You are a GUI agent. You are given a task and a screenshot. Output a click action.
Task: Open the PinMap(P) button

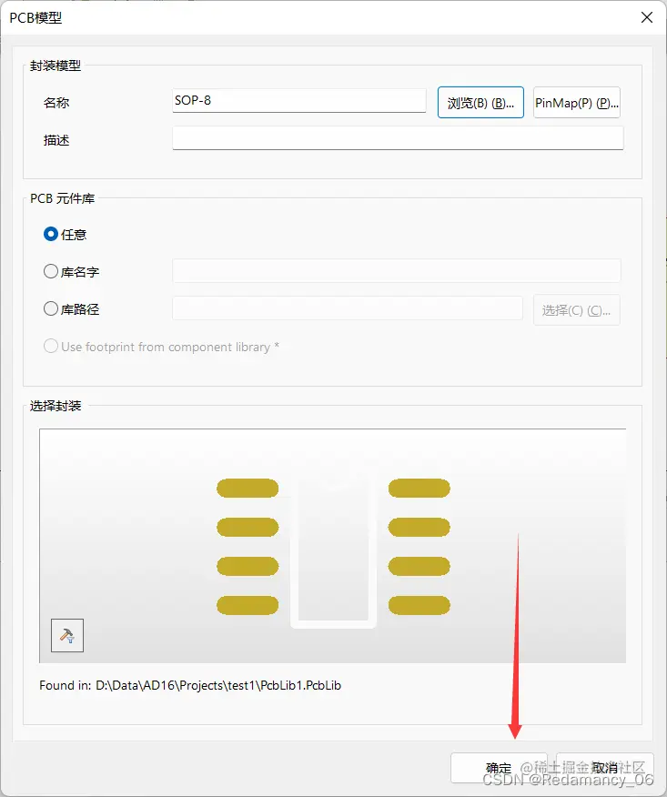(577, 103)
